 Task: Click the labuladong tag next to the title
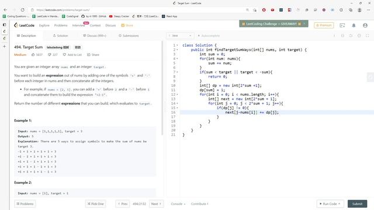tap(58, 47)
